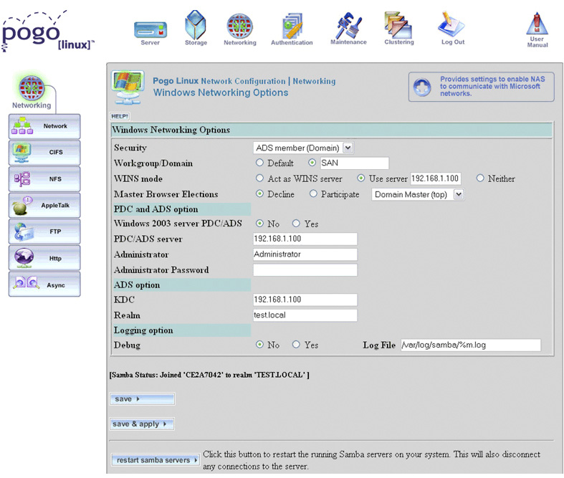Image resolution: width=564 pixels, height=478 pixels.
Task: Click the save button
Action: pos(143,399)
